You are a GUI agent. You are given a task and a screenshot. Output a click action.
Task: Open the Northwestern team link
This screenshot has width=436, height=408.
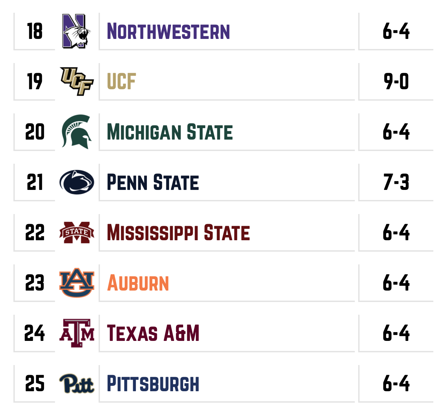[168, 31]
